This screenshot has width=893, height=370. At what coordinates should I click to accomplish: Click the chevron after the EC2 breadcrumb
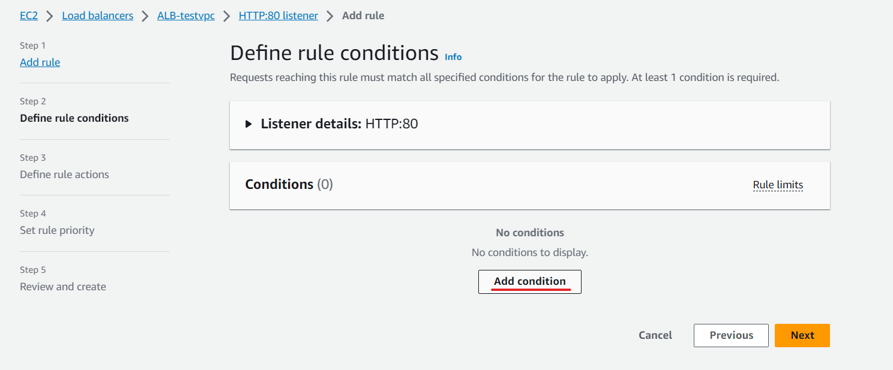(x=50, y=16)
